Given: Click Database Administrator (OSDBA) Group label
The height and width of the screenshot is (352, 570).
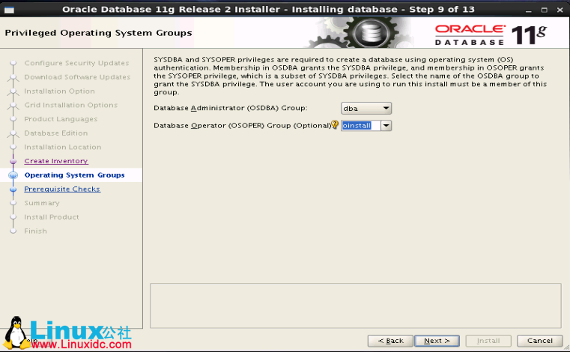Looking at the screenshot, I should pyautogui.click(x=231, y=108).
